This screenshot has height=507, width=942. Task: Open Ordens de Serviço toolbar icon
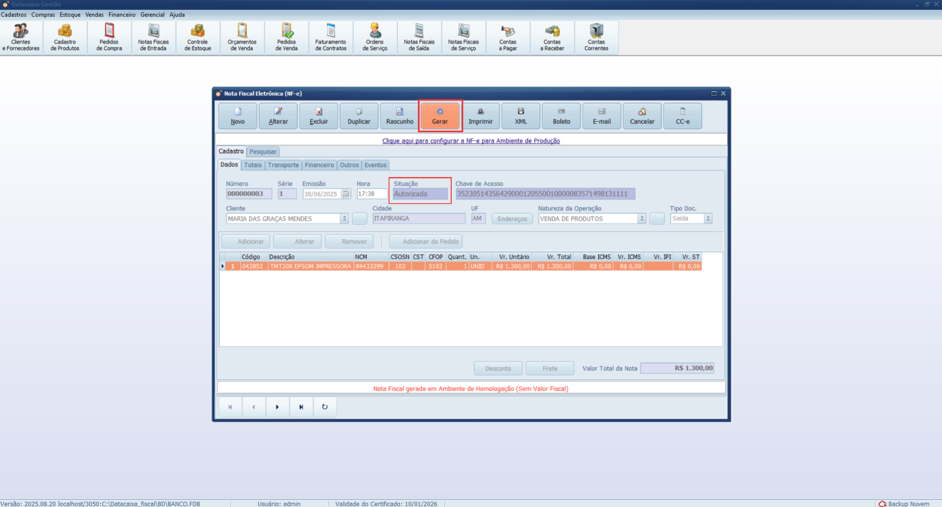(374, 37)
